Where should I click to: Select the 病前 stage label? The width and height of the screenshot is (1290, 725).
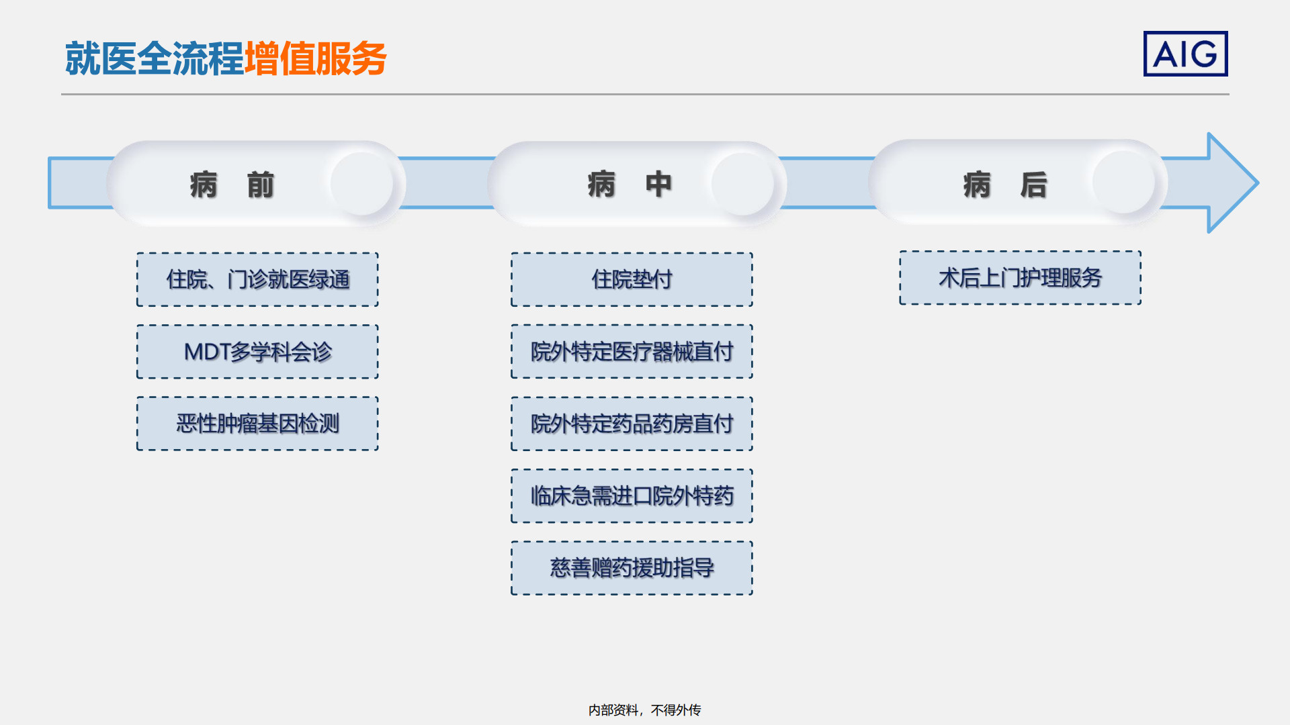(232, 185)
